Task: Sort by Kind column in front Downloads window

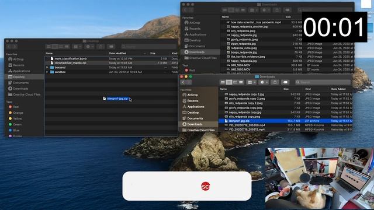Action: 308,89
